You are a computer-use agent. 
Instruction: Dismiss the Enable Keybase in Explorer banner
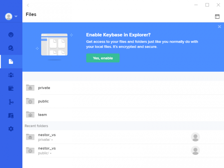click(220, 27)
